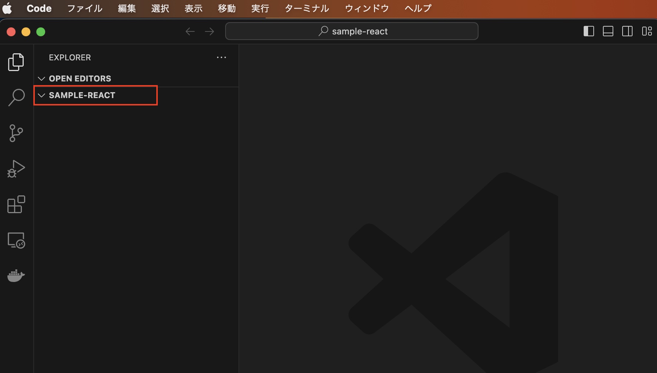Open the Code application menu
This screenshot has width=657, height=373.
[x=39, y=8]
